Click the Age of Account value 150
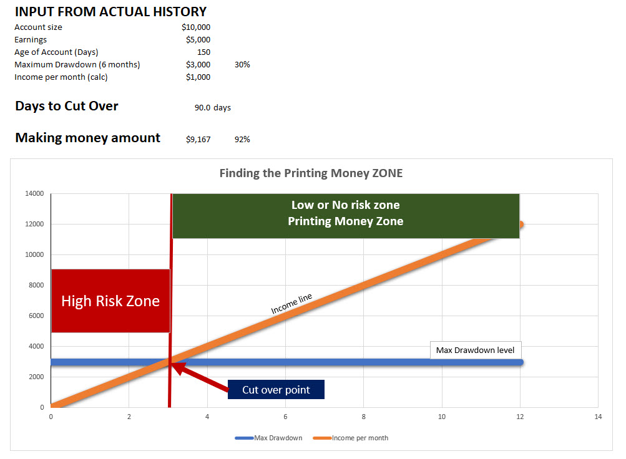The height and width of the screenshot is (459, 626). coord(203,52)
